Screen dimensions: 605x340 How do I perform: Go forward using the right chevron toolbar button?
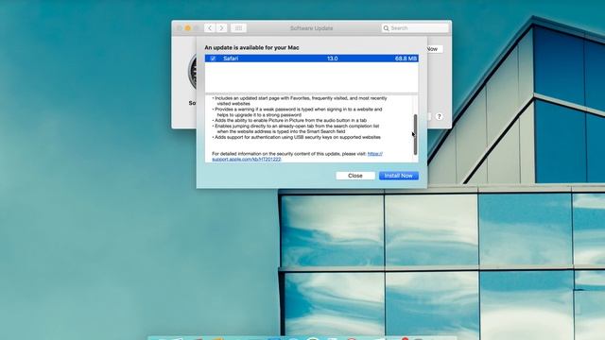(221, 28)
